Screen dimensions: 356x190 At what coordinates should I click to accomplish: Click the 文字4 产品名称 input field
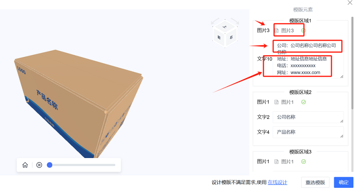(x=308, y=132)
